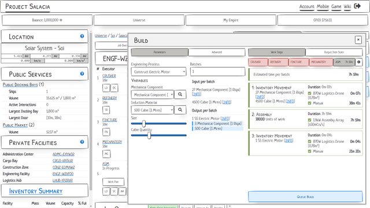
Task: Open CRGO-VRDVJR cargo bay link
Action: point(63,161)
